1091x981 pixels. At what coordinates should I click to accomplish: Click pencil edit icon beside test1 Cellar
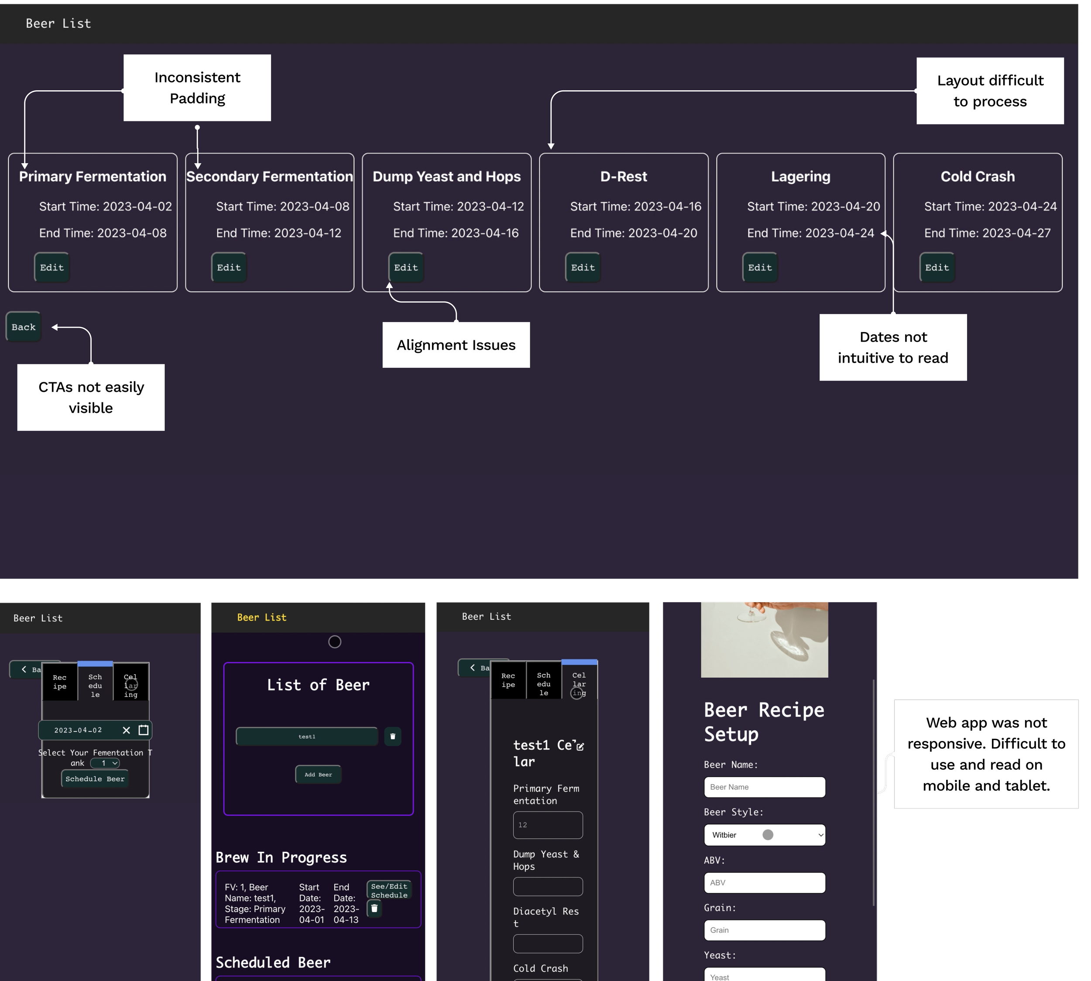click(580, 747)
